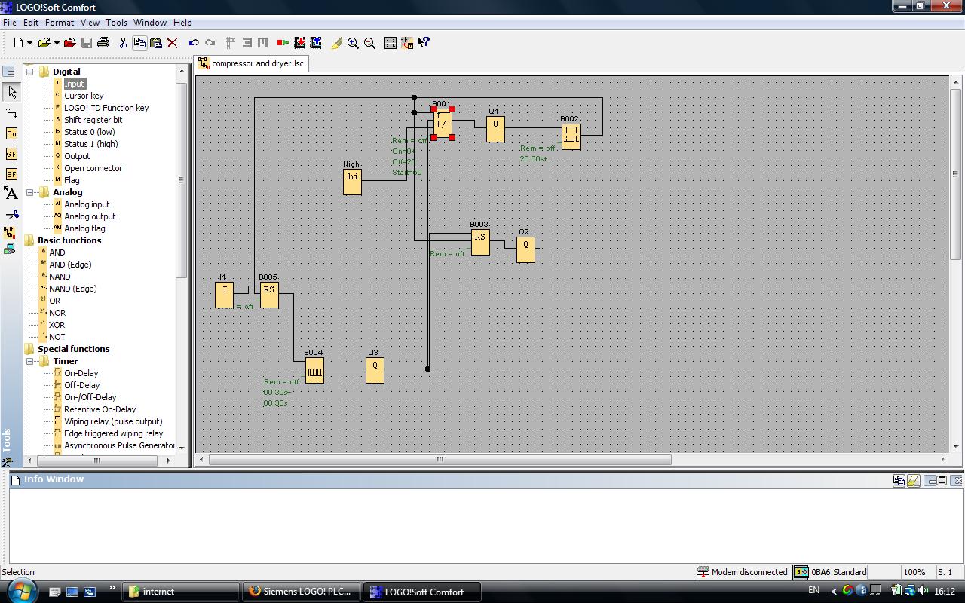This screenshot has height=603, width=965.
Task: Open the Tools menu
Action: (116, 23)
